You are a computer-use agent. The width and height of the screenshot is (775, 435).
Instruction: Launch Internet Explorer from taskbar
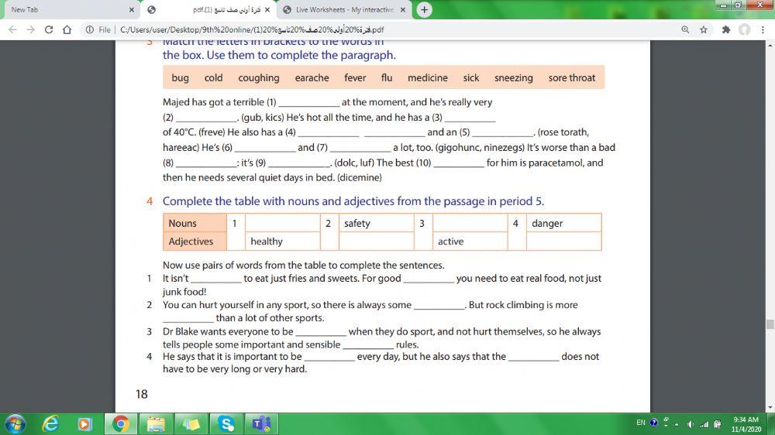pos(50,423)
